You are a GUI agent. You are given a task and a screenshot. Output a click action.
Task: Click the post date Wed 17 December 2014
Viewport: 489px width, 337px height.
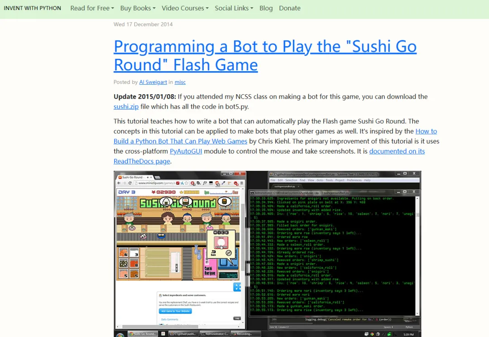[x=143, y=24]
